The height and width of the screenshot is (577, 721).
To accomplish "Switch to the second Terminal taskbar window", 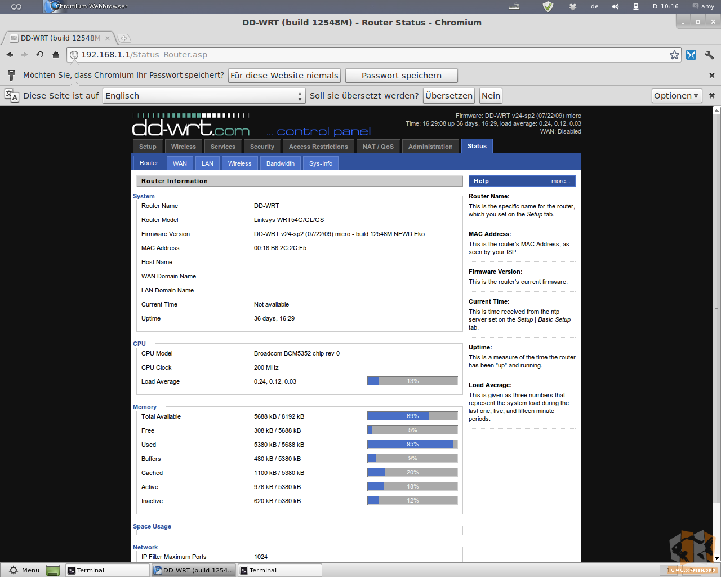I will coord(279,570).
